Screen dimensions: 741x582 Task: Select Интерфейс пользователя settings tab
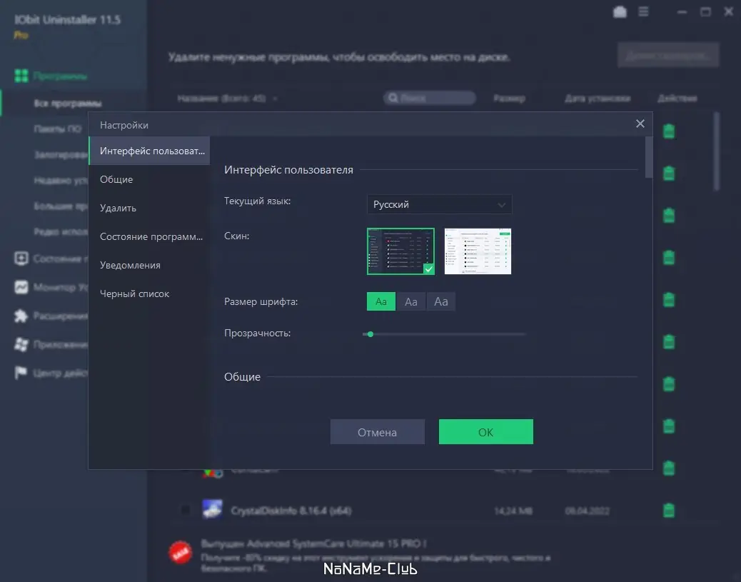pyautogui.click(x=149, y=151)
